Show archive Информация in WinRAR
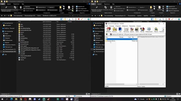181x101 pixels. [149, 30]
